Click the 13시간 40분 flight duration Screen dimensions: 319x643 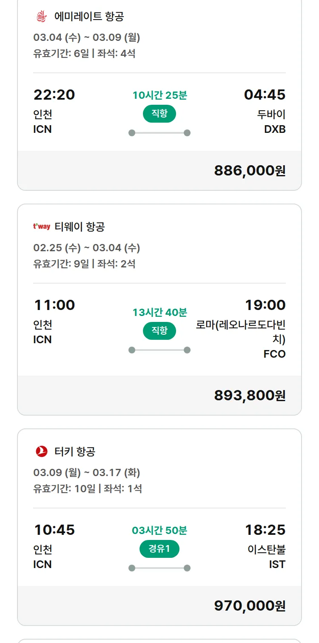pyautogui.click(x=159, y=313)
